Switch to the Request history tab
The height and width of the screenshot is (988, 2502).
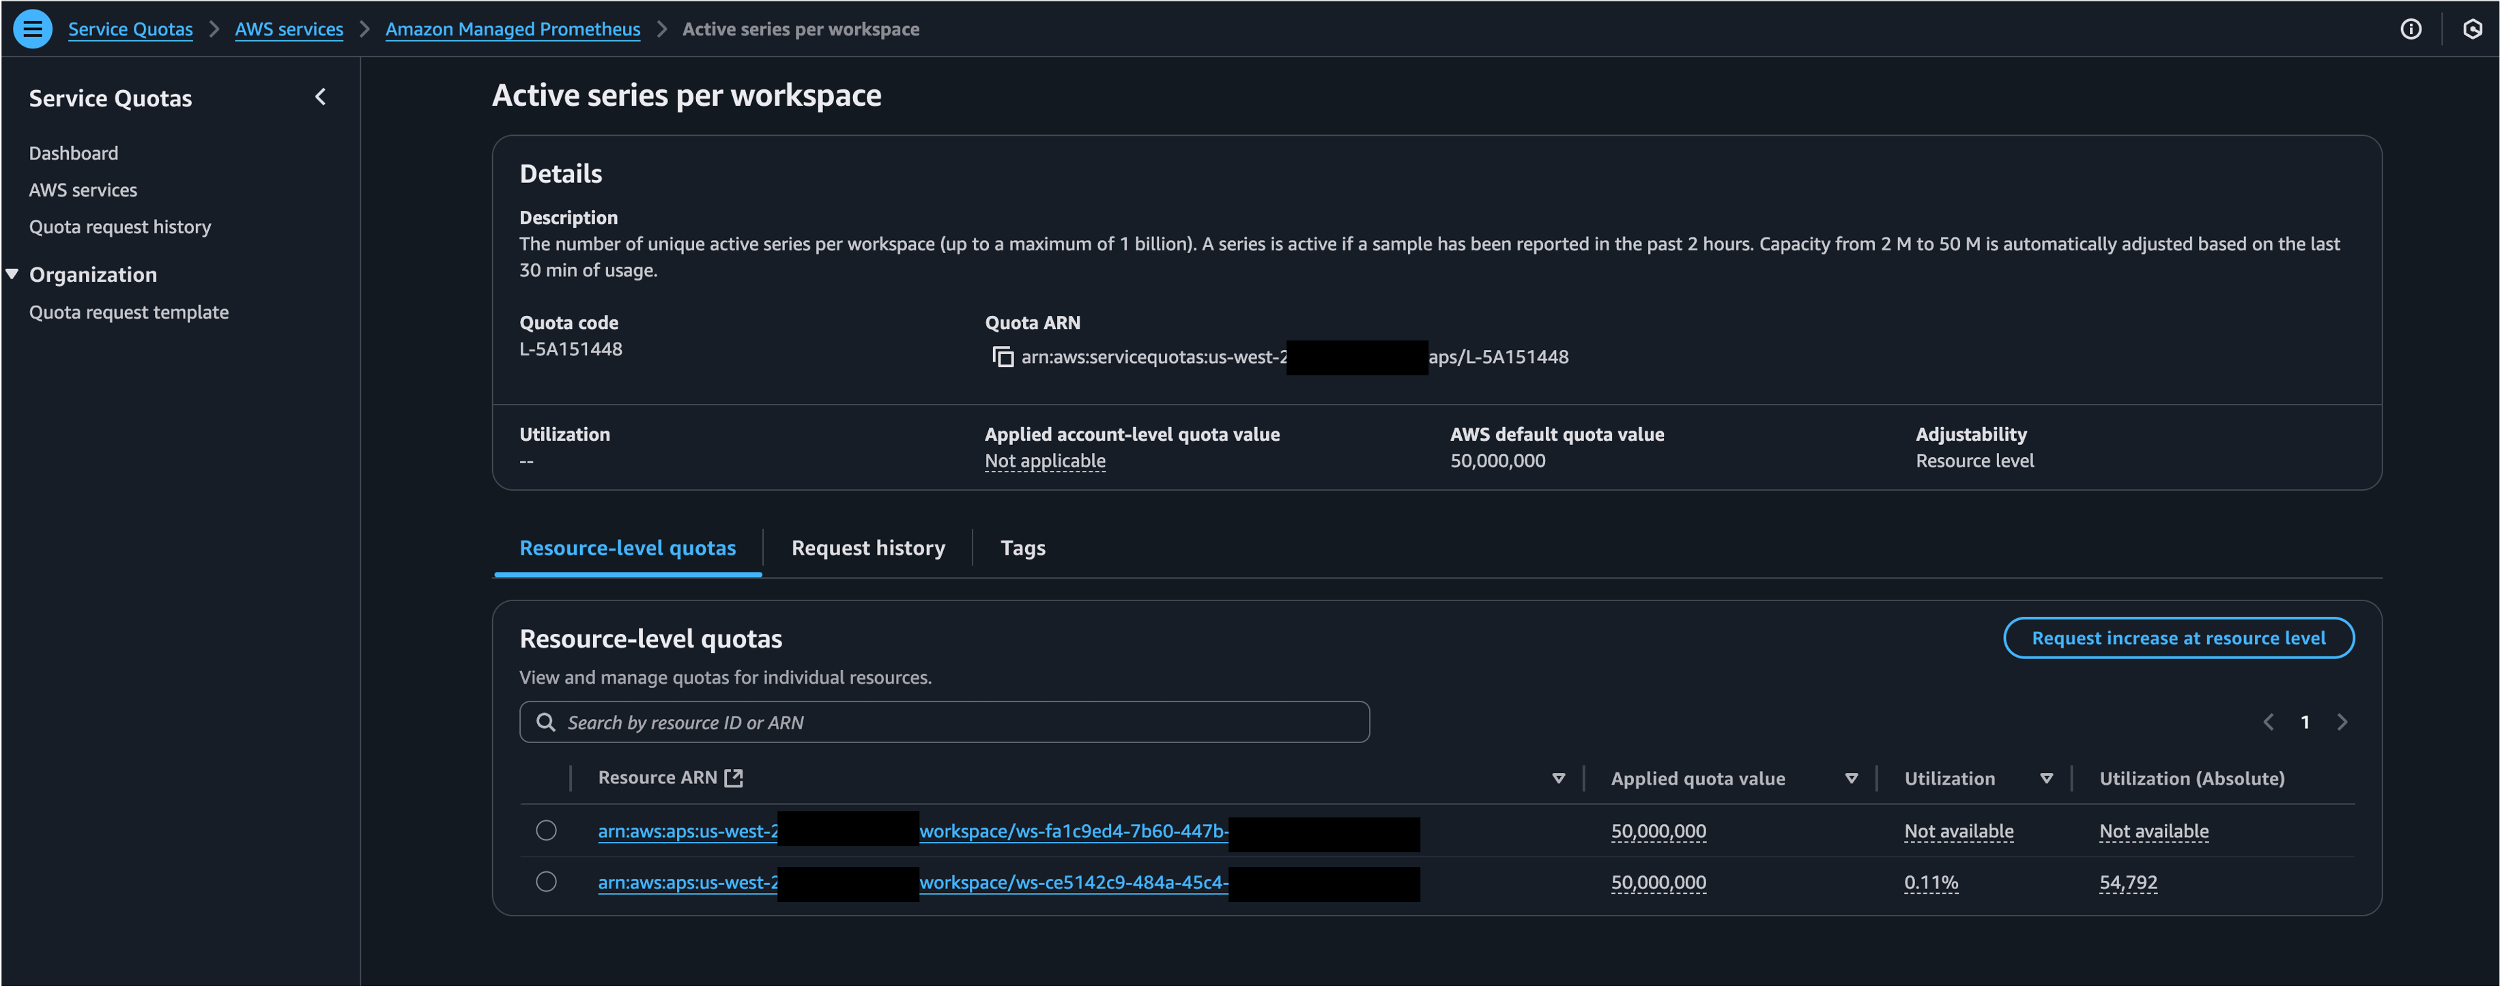point(867,547)
